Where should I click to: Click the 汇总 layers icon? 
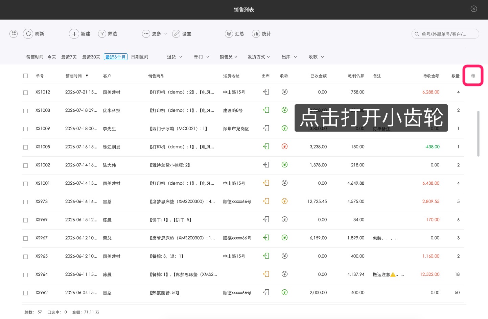pyautogui.click(x=229, y=34)
